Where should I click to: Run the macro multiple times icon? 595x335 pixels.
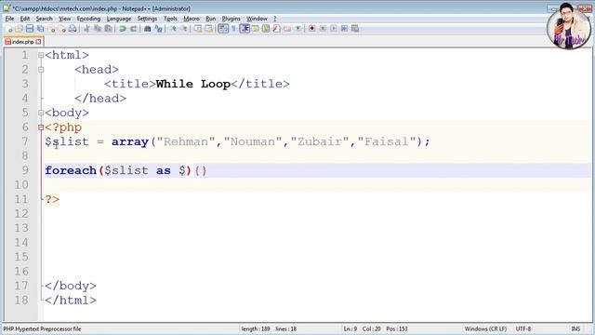[344, 29]
